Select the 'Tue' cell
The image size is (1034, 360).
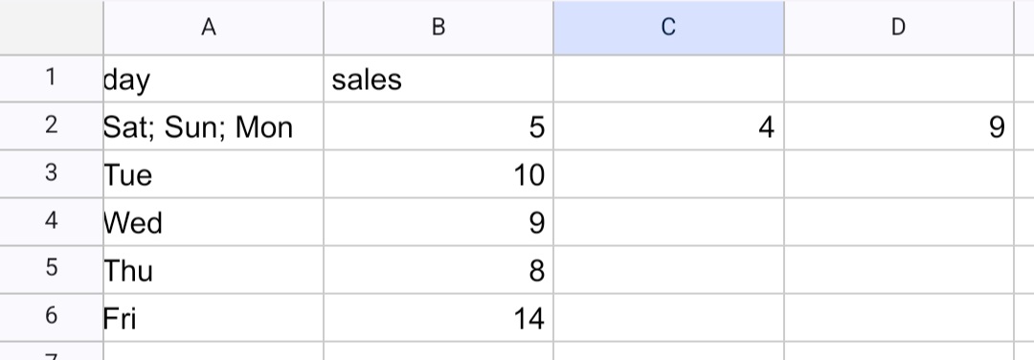[x=213, y=174]
